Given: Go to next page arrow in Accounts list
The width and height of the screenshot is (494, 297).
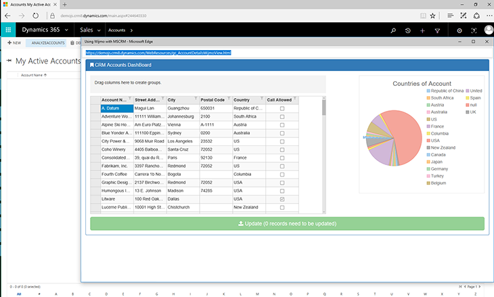Looking at the screenshot, I should click(x=480, y=287).
